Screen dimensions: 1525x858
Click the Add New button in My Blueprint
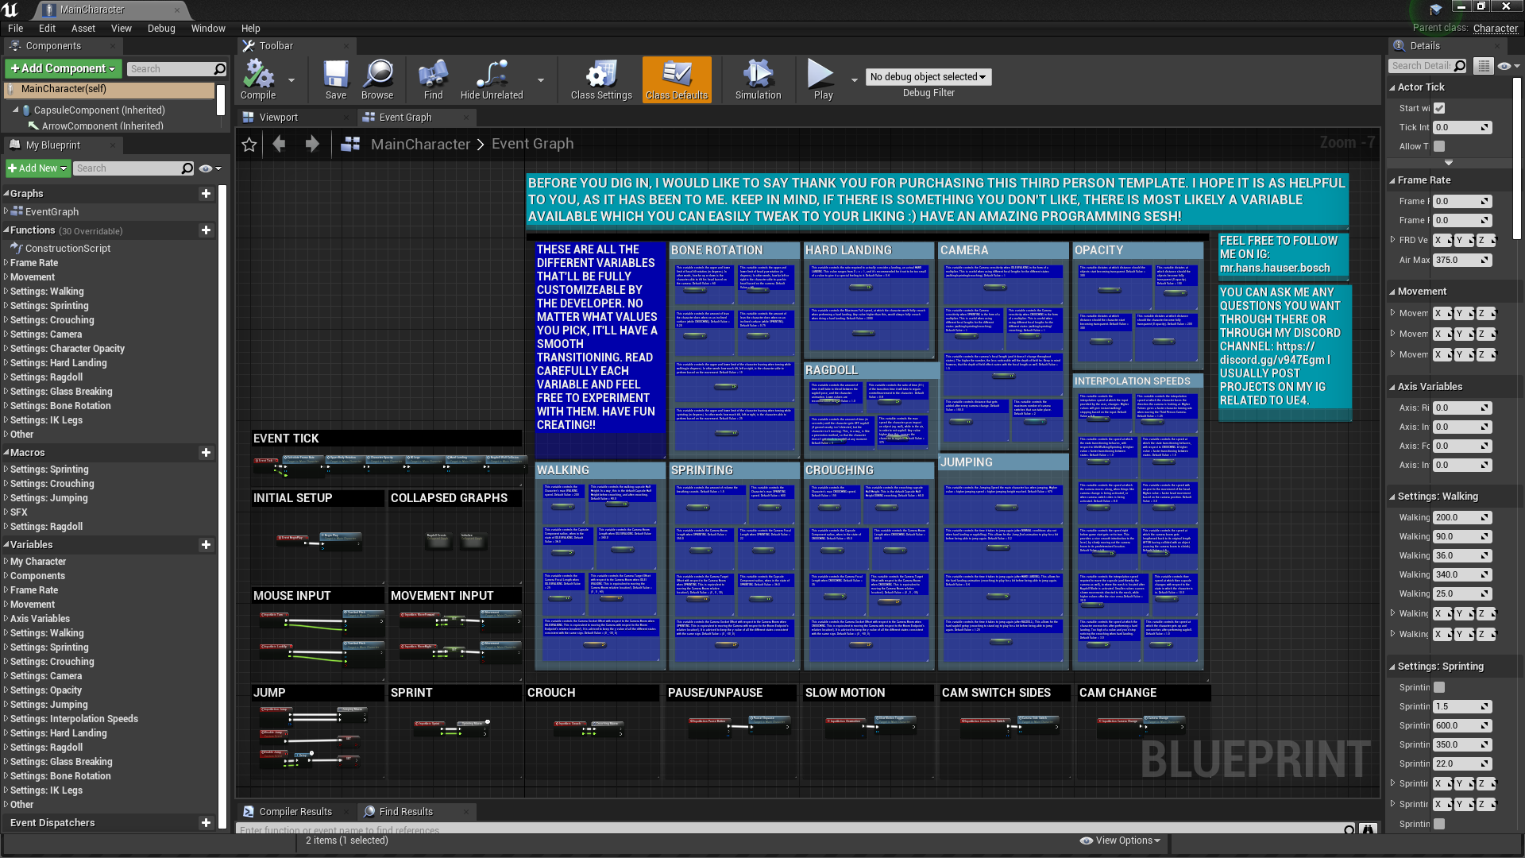(37, 168)
